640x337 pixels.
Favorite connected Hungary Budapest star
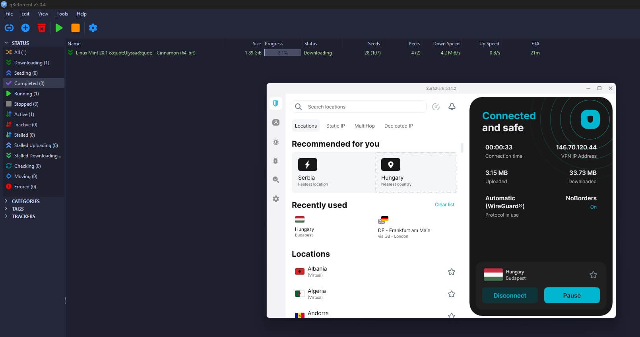[593, 275]
